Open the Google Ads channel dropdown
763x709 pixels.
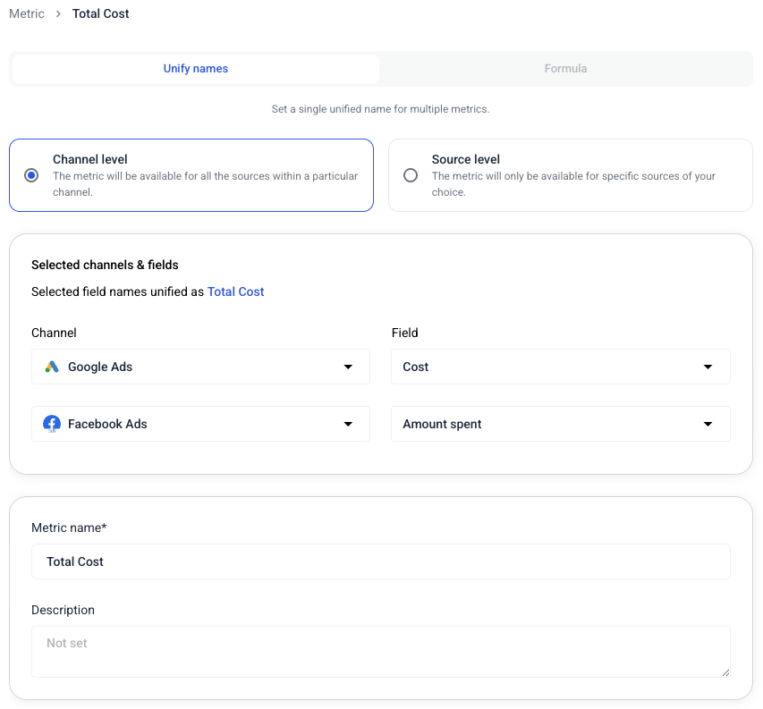(200, 367)
